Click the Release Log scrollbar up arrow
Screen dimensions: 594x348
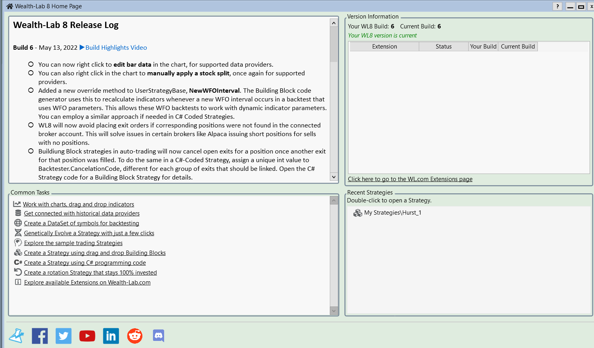(334, 23)
